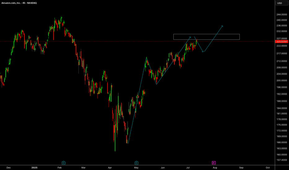Click the red 225.0050 current price label
289x170 pixels.
click(282, 41)
